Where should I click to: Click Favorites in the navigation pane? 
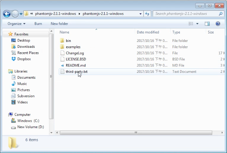[x=21, y=34]
